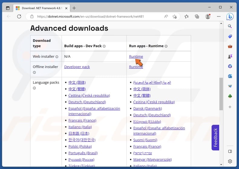Open the Ελληνικά (Ελλάδα) runtime language link

click(x=147, y=122)
